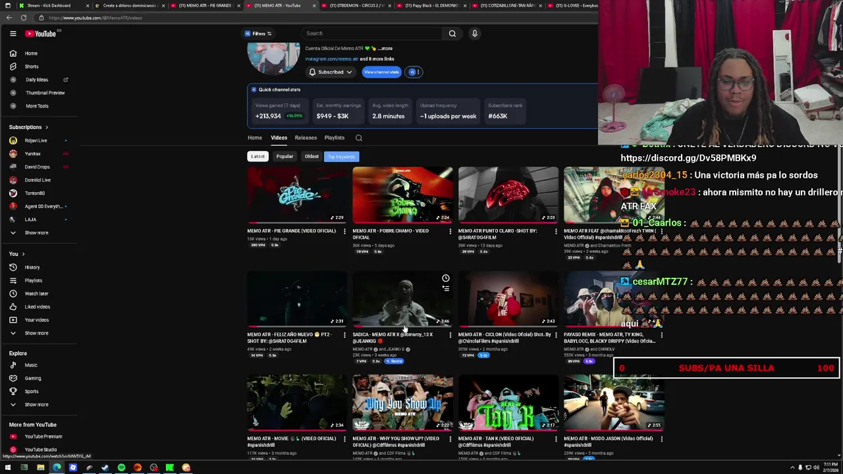Expand the You section chevron
This screenshot has height=474, width=843.
[x=23, y=254]
